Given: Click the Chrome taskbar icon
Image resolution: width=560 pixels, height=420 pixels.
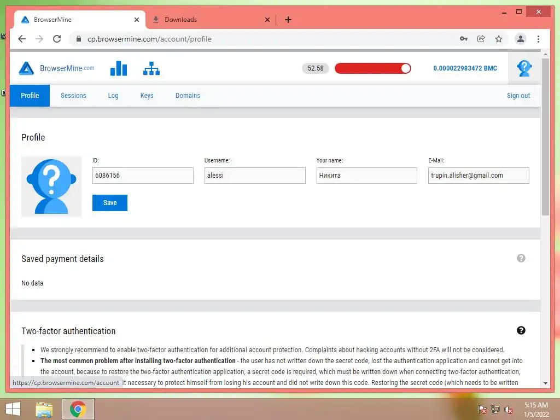Looking at the screenshot, I should tap(78, 409).
